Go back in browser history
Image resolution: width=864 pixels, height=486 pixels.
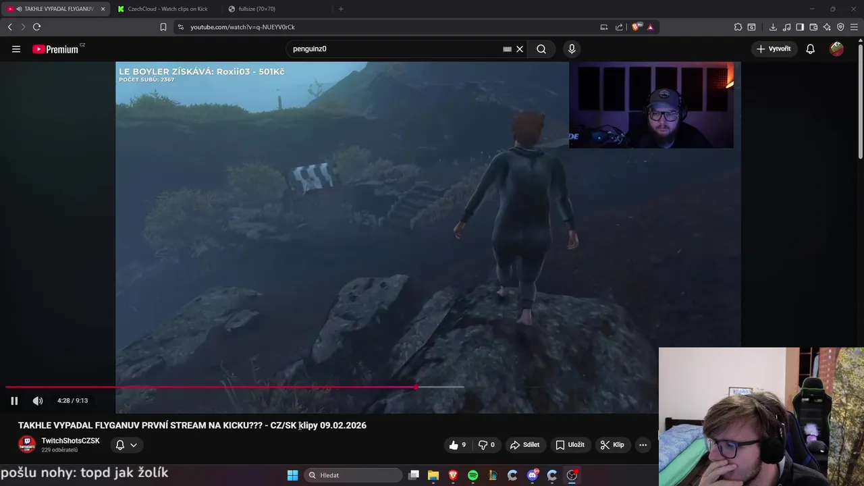click(10, 27)
